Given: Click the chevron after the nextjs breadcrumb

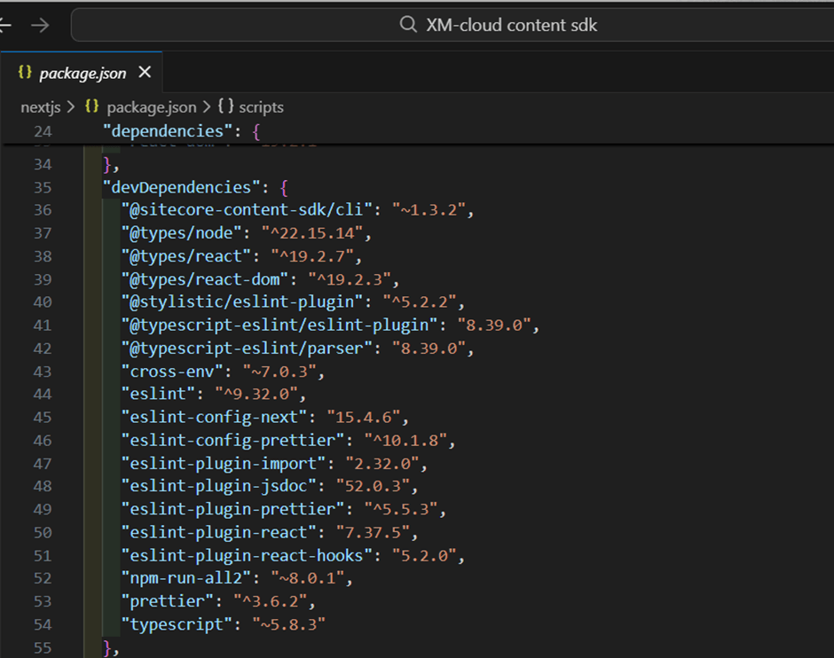Looking at the screenshot, I should point(71,107).
